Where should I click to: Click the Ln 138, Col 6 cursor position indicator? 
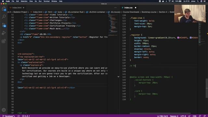(x=162, y=116)
